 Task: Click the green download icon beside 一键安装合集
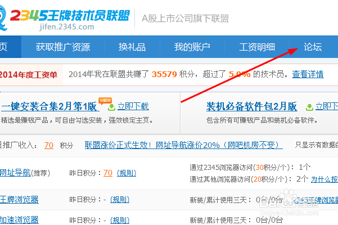coord(111,107)
